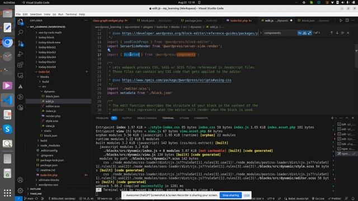Image resolution: width=358 pixels, height=201 pixels.
Task: Open the npmjs.com wordpress scripts link
Action: 177,80
